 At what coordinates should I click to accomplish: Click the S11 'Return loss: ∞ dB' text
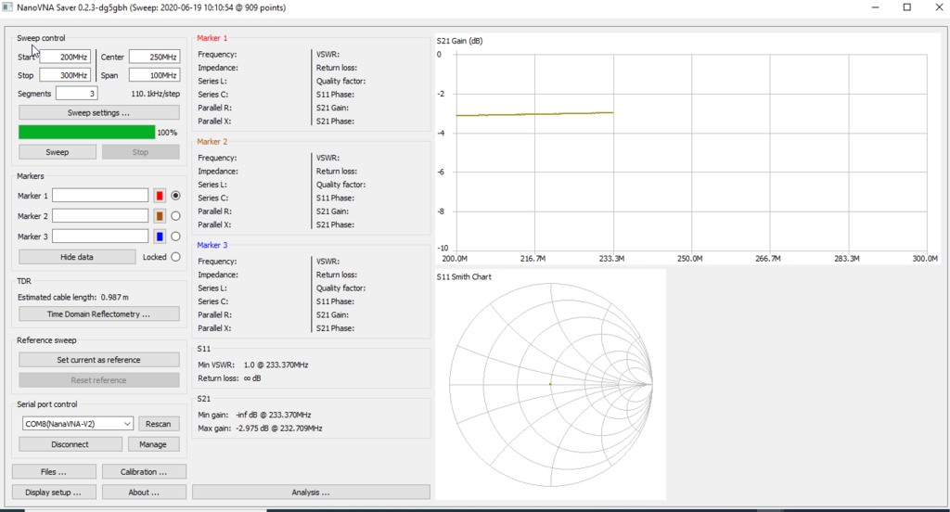click(230, 378)
